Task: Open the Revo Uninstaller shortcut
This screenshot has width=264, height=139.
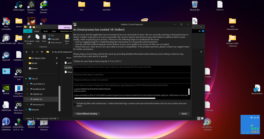Action: tap(6, 24)
